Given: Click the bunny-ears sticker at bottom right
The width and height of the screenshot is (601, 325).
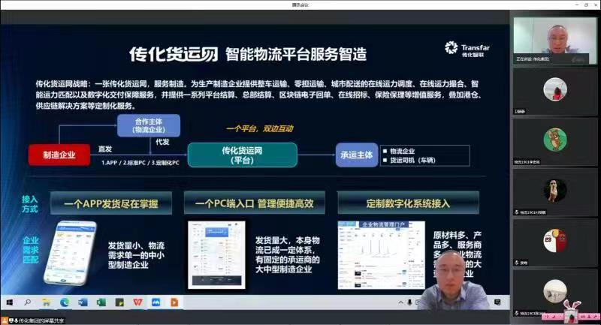Looking at the screenshot, I should 572,311.
